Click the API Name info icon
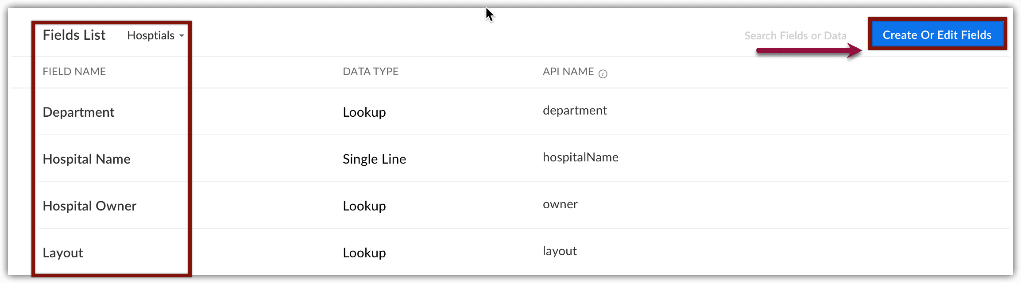1021x283 pixels. click(603, 74)
